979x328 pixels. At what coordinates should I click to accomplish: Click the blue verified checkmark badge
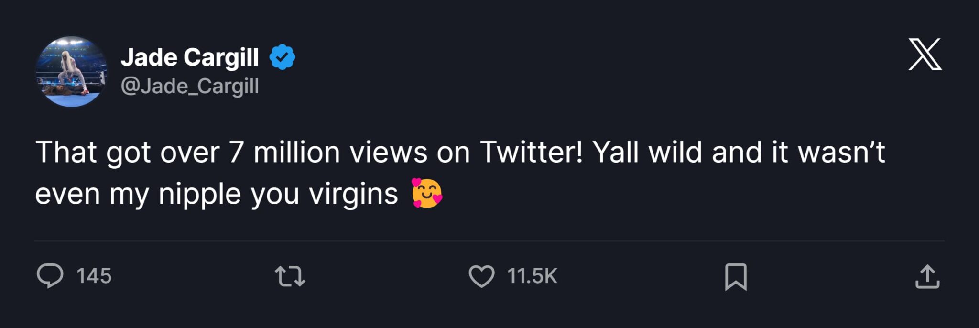pos(282,56)
